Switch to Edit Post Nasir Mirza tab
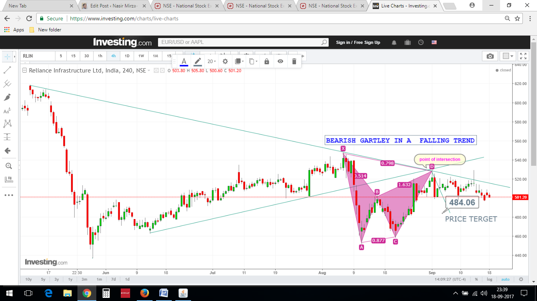Image resolution: width=537 pixels, height=301 pixels. tap(113, 6)
